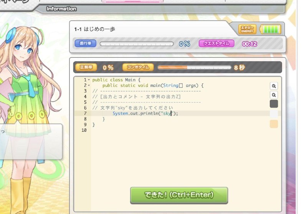Zoom in the code editor font

click(274, 86)
